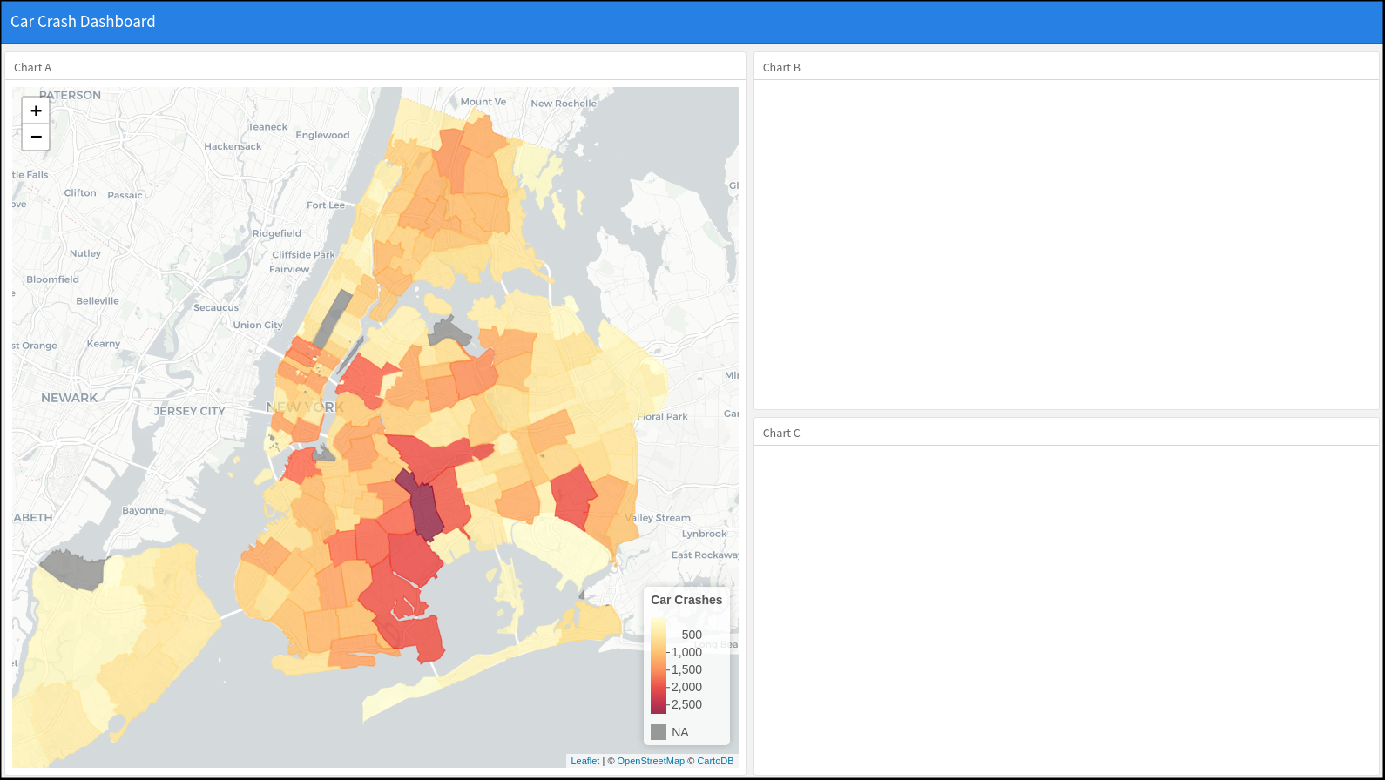Click the Chart C panel header
Viewport: 1385px width, 780px height.
click(x=781, y=433)
